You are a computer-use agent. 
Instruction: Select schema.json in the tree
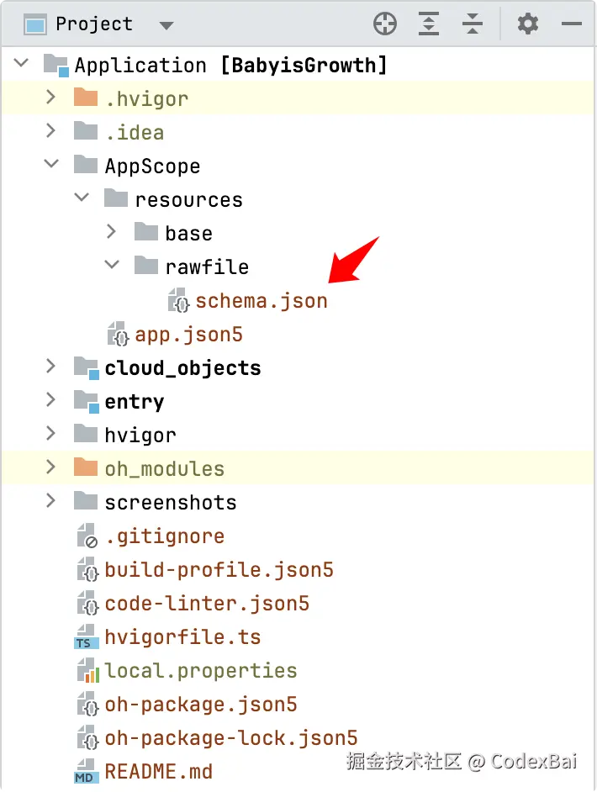click(x=261, y=301)
